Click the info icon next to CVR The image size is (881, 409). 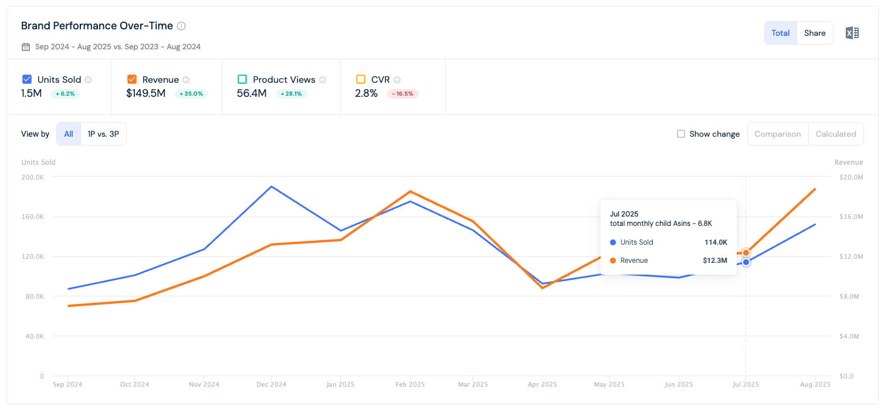397,80
